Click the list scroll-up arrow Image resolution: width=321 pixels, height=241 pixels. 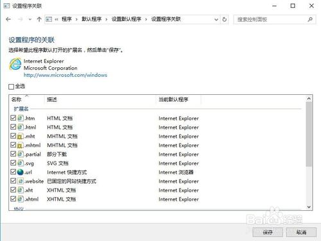pos(309,99)
